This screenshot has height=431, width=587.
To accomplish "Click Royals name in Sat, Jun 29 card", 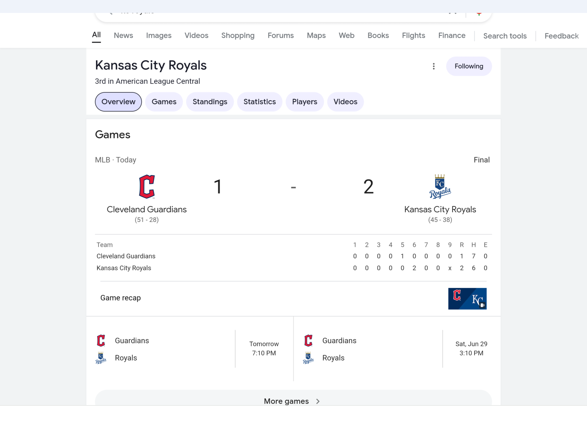I will [x=333, y=358].
